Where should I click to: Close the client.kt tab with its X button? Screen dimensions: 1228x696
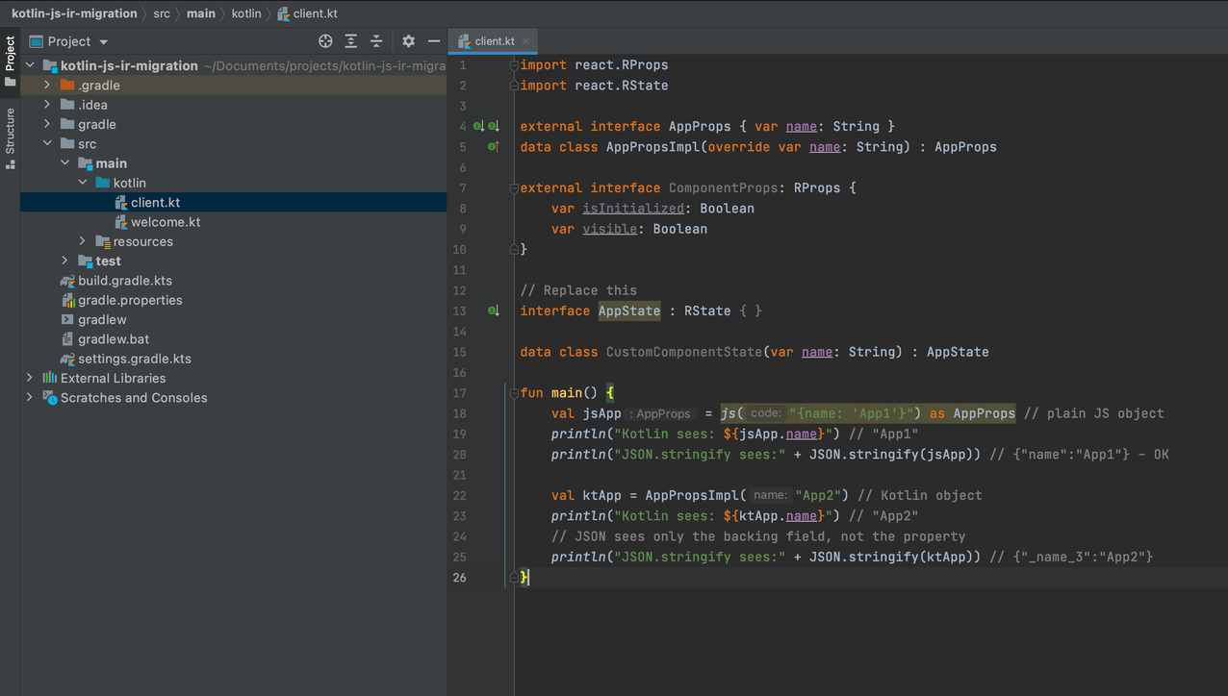[x=525, y=41]
